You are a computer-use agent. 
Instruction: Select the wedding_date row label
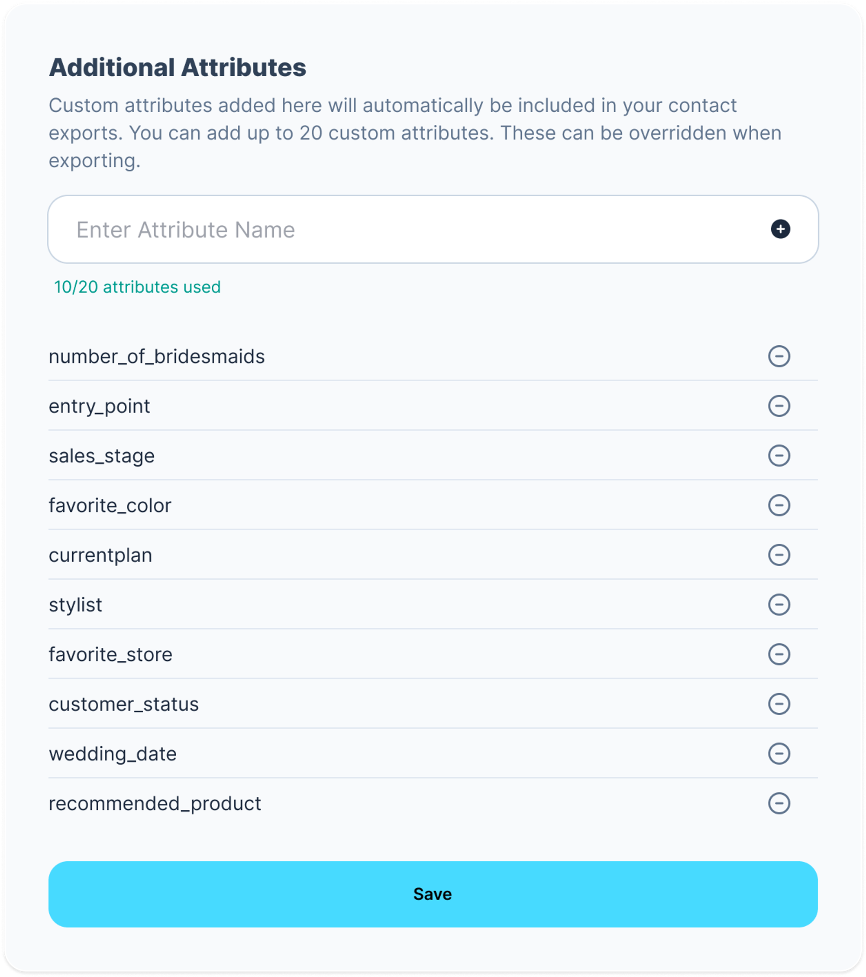(x=113, y=754)
